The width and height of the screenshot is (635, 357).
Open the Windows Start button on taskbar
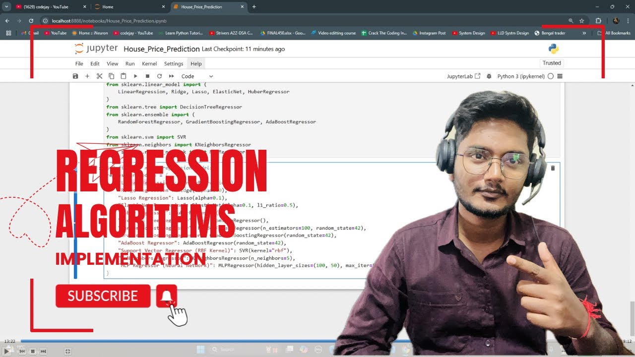(200, 350)
